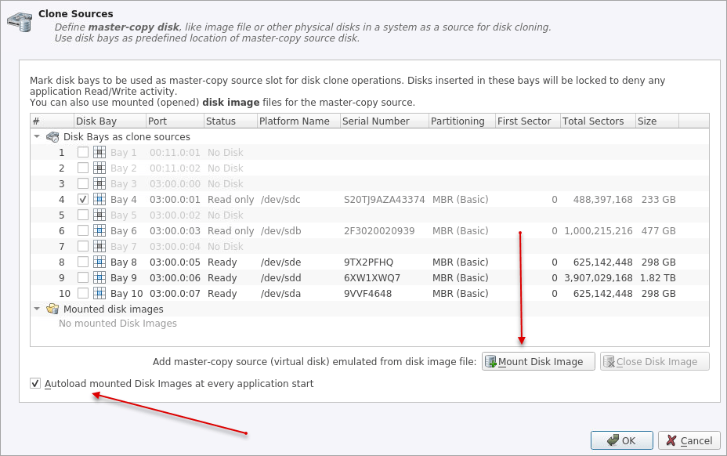Select total sectors 1,000,215,216 cell
The height and width of the screenshot is (456, 727).
pyautogui.click(x=598, y=230)
